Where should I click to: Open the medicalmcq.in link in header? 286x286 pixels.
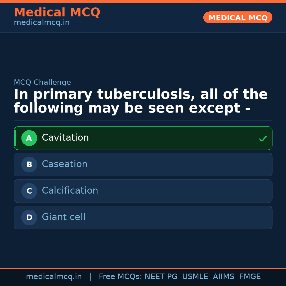42,23
